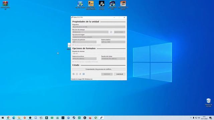
Task: Click the CANCELAR button
Action: [x=120, y=74]
